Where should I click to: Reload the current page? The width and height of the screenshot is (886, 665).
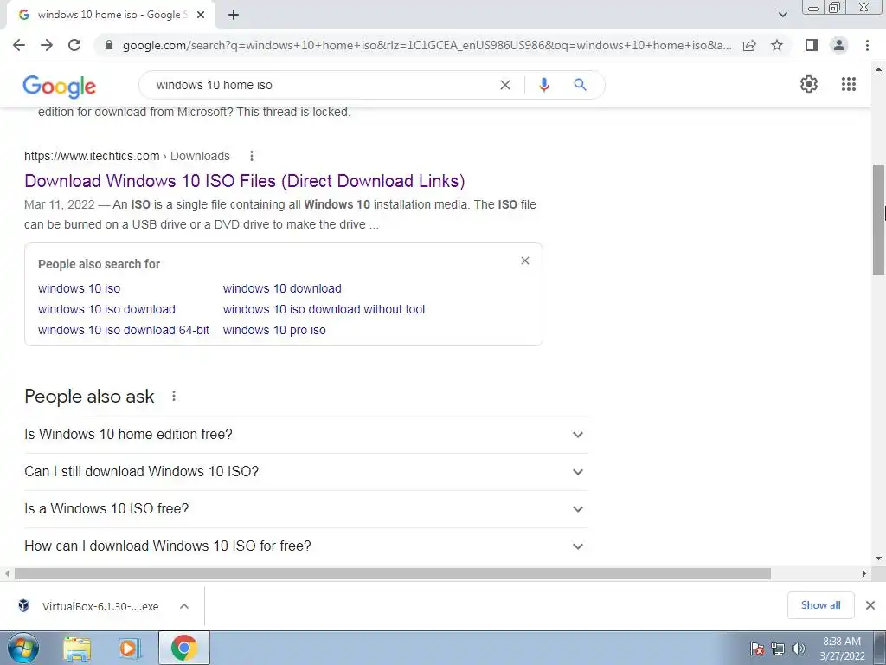[74, 45]
